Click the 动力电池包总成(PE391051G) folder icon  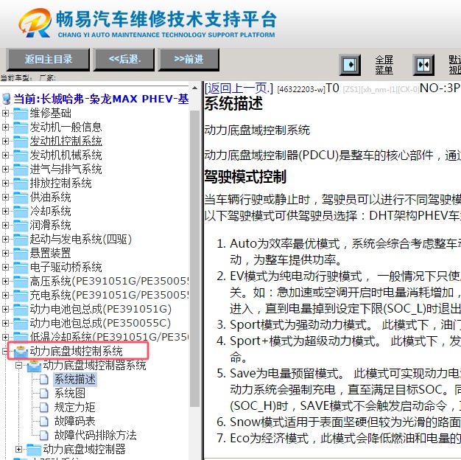point(21,310)
